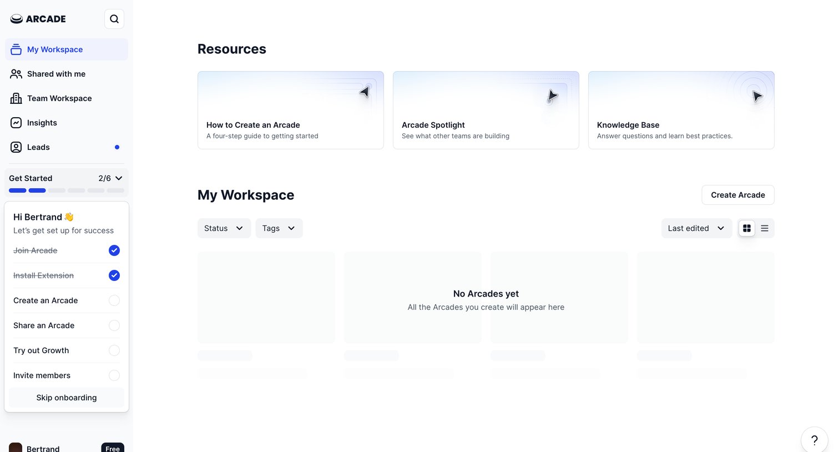Click the Join Arcade completed step label
839x452 pixels.
[36, 250]
